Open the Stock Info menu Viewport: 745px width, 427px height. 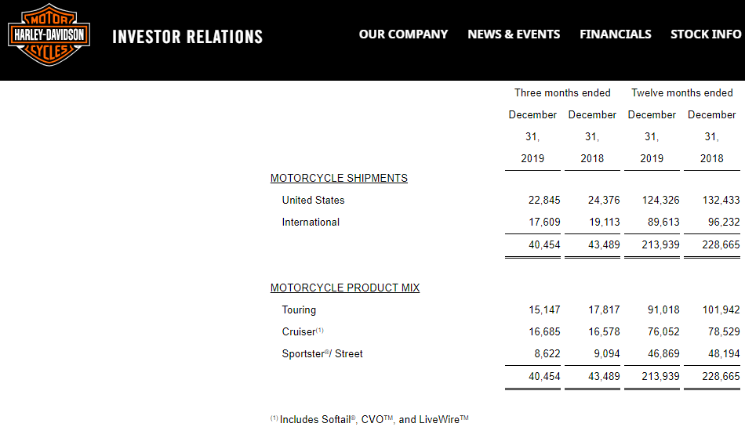[705, 34]
